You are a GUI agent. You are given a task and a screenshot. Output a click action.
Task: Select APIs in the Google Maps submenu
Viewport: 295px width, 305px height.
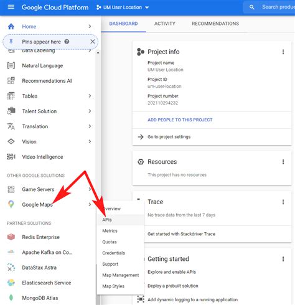click(121, 220)
